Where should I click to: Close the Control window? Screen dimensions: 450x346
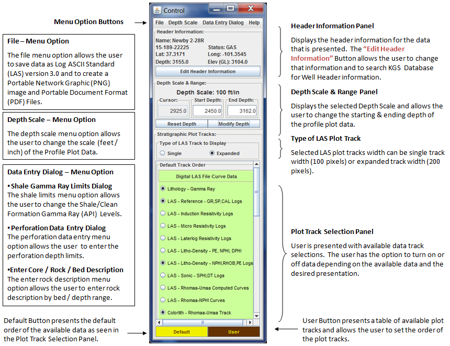point(251,8)
